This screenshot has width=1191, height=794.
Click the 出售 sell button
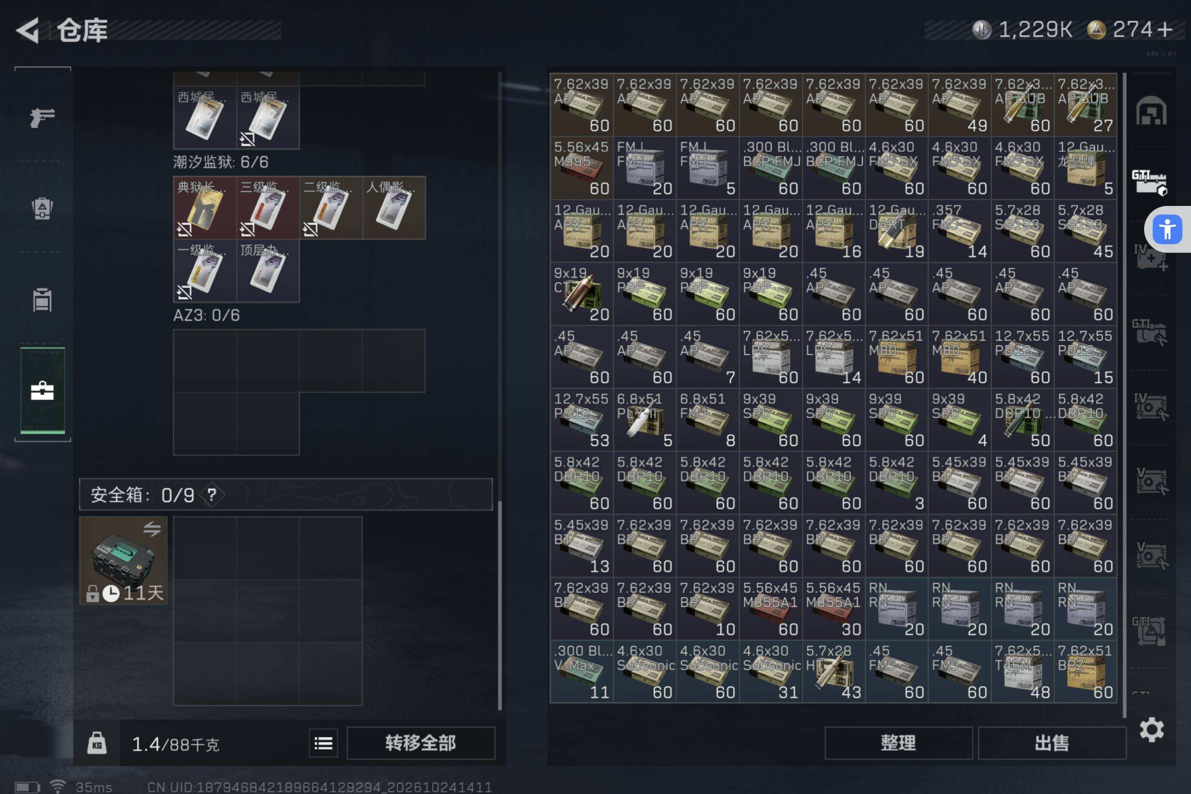click(x=1052, y=743)
